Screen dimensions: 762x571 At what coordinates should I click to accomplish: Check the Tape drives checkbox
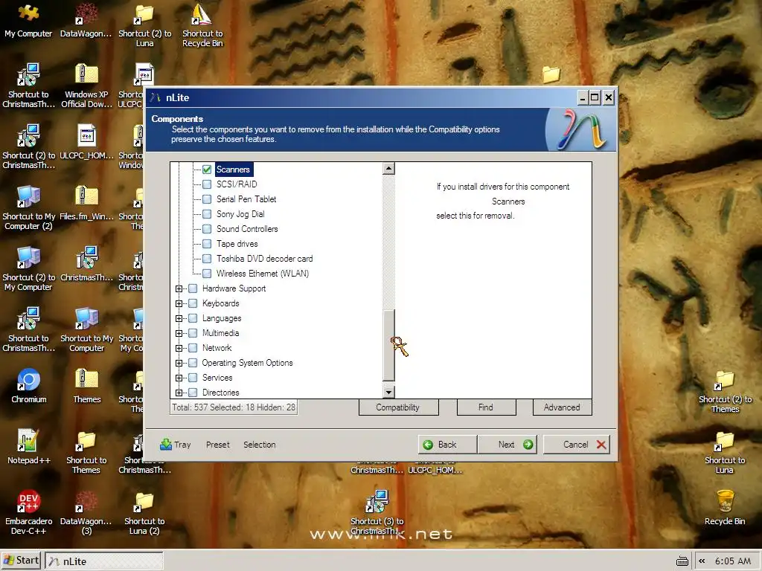point(207,244)
